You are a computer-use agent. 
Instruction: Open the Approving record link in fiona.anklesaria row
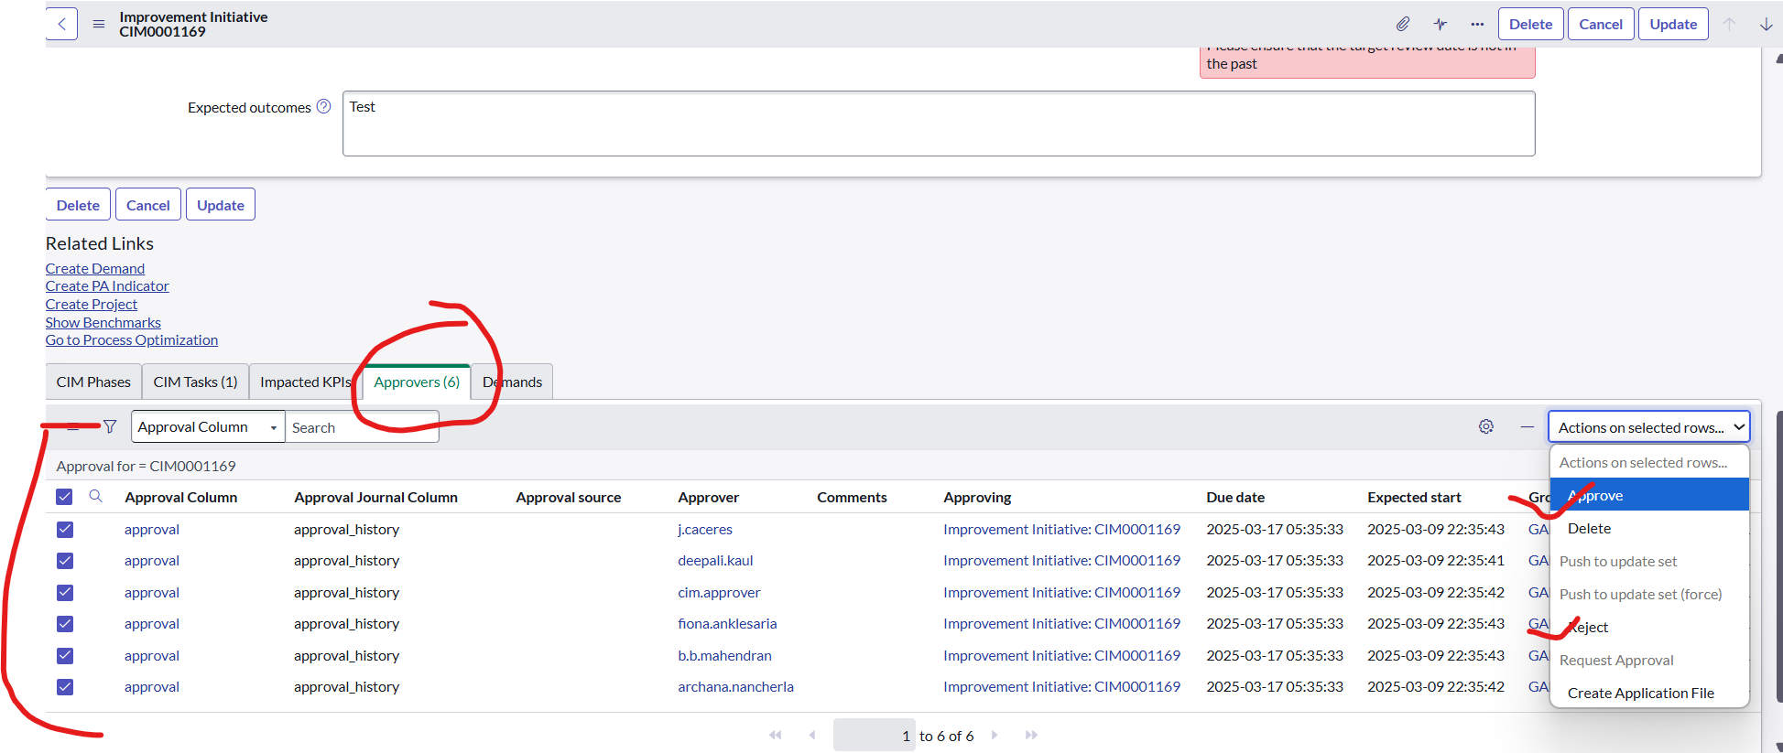tap(1061, 623)
